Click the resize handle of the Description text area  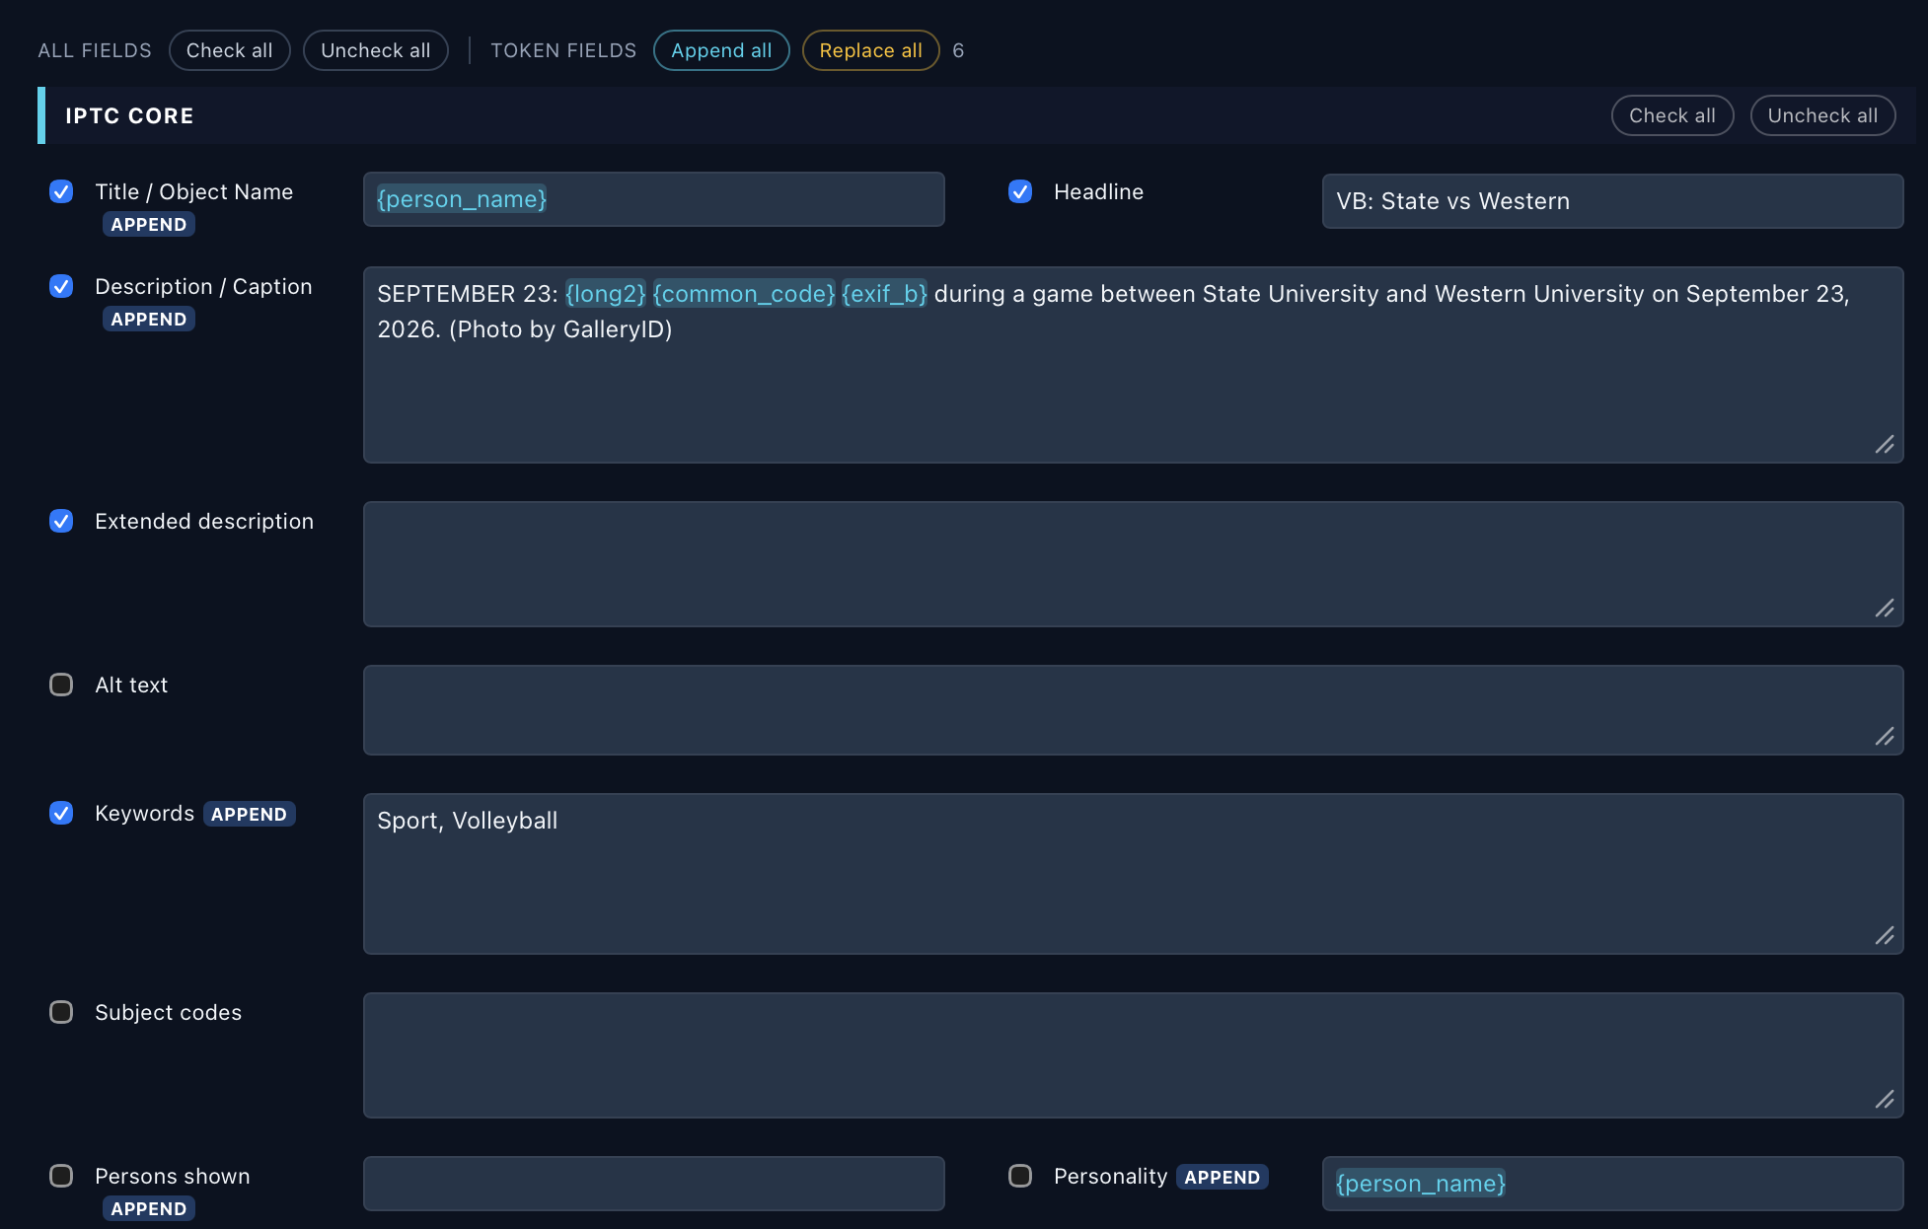click(x=1885, y=445)
